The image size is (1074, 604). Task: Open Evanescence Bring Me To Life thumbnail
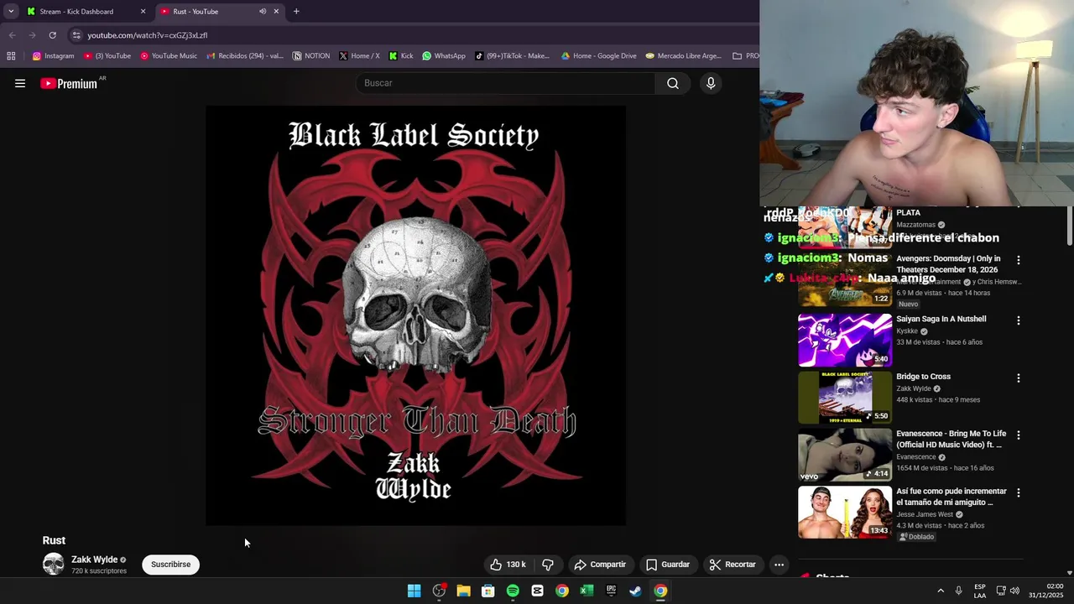(845, 455)
